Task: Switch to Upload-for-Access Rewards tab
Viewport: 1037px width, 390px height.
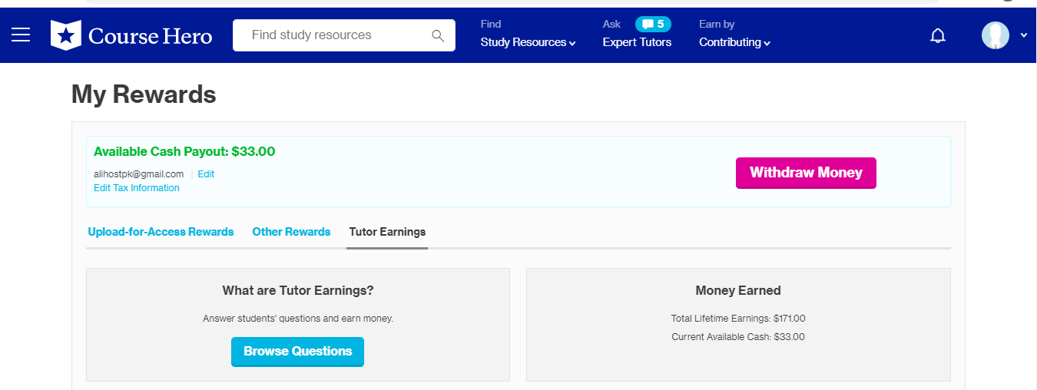Action: (x=161, y=232)
